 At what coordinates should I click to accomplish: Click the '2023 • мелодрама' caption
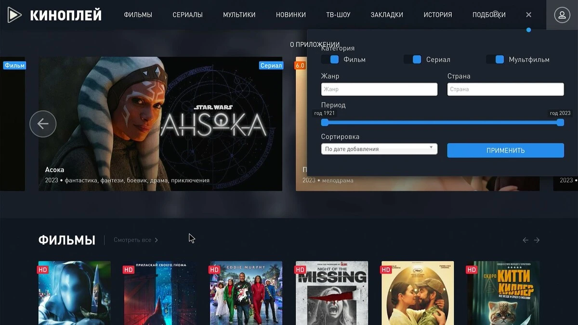pyautogui.click(x=328, y=181)
